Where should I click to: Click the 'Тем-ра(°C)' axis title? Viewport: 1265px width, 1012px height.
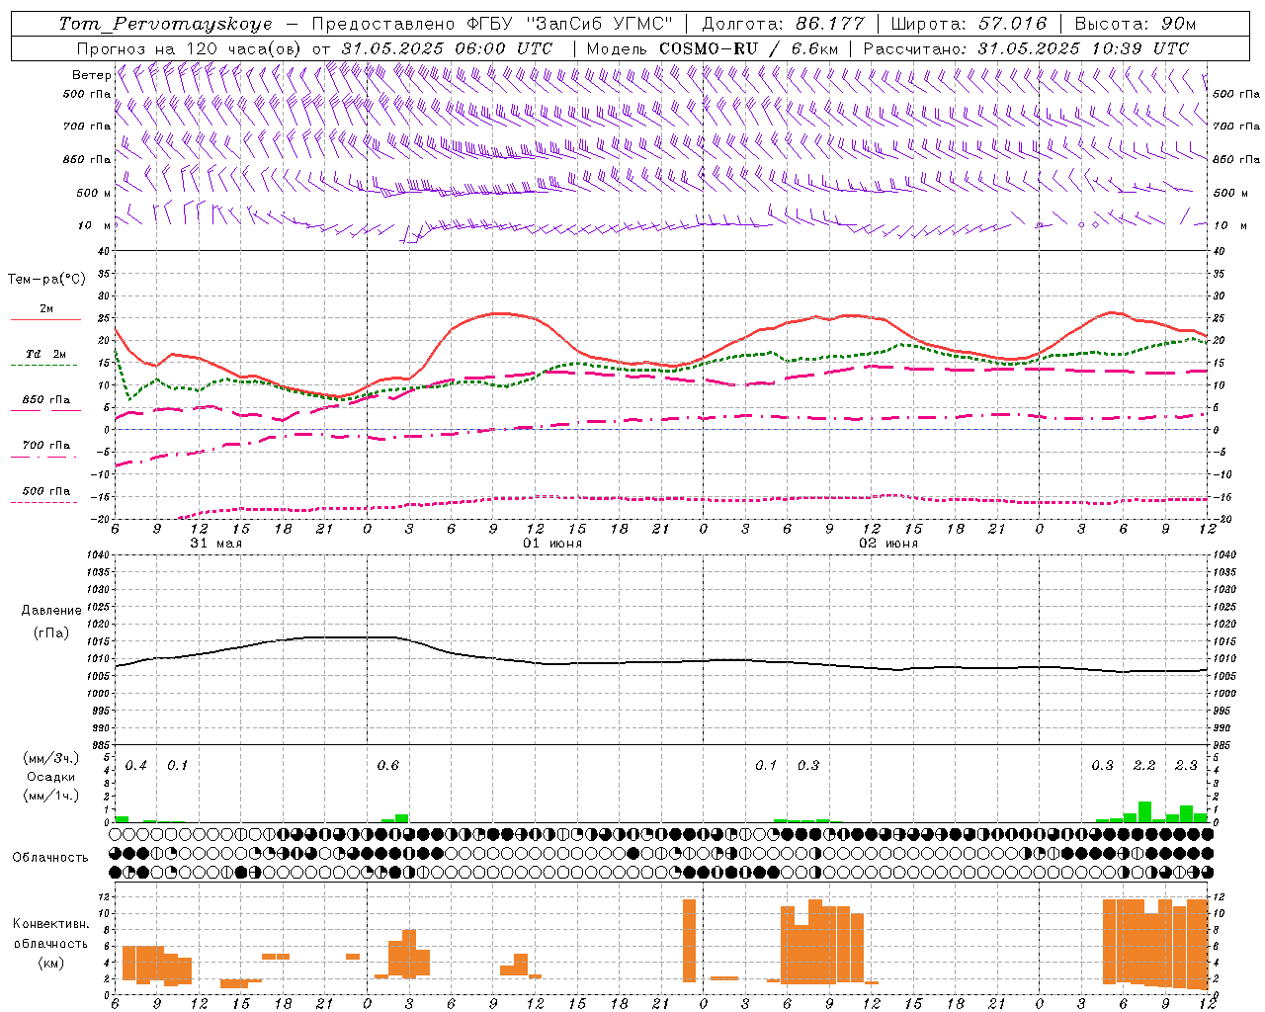point(46,280)
